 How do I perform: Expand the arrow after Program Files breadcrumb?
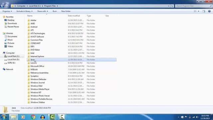(x=57, y=6)
